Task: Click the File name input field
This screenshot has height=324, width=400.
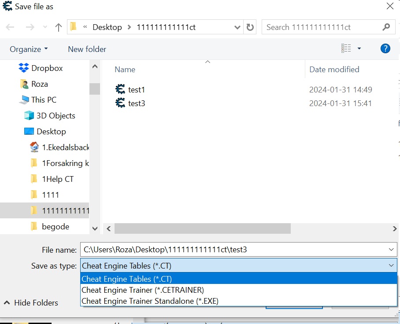Action: coord(233,250)
